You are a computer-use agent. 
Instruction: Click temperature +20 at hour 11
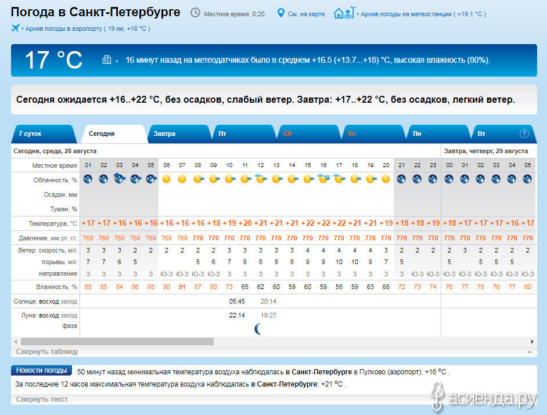[245, 223]
